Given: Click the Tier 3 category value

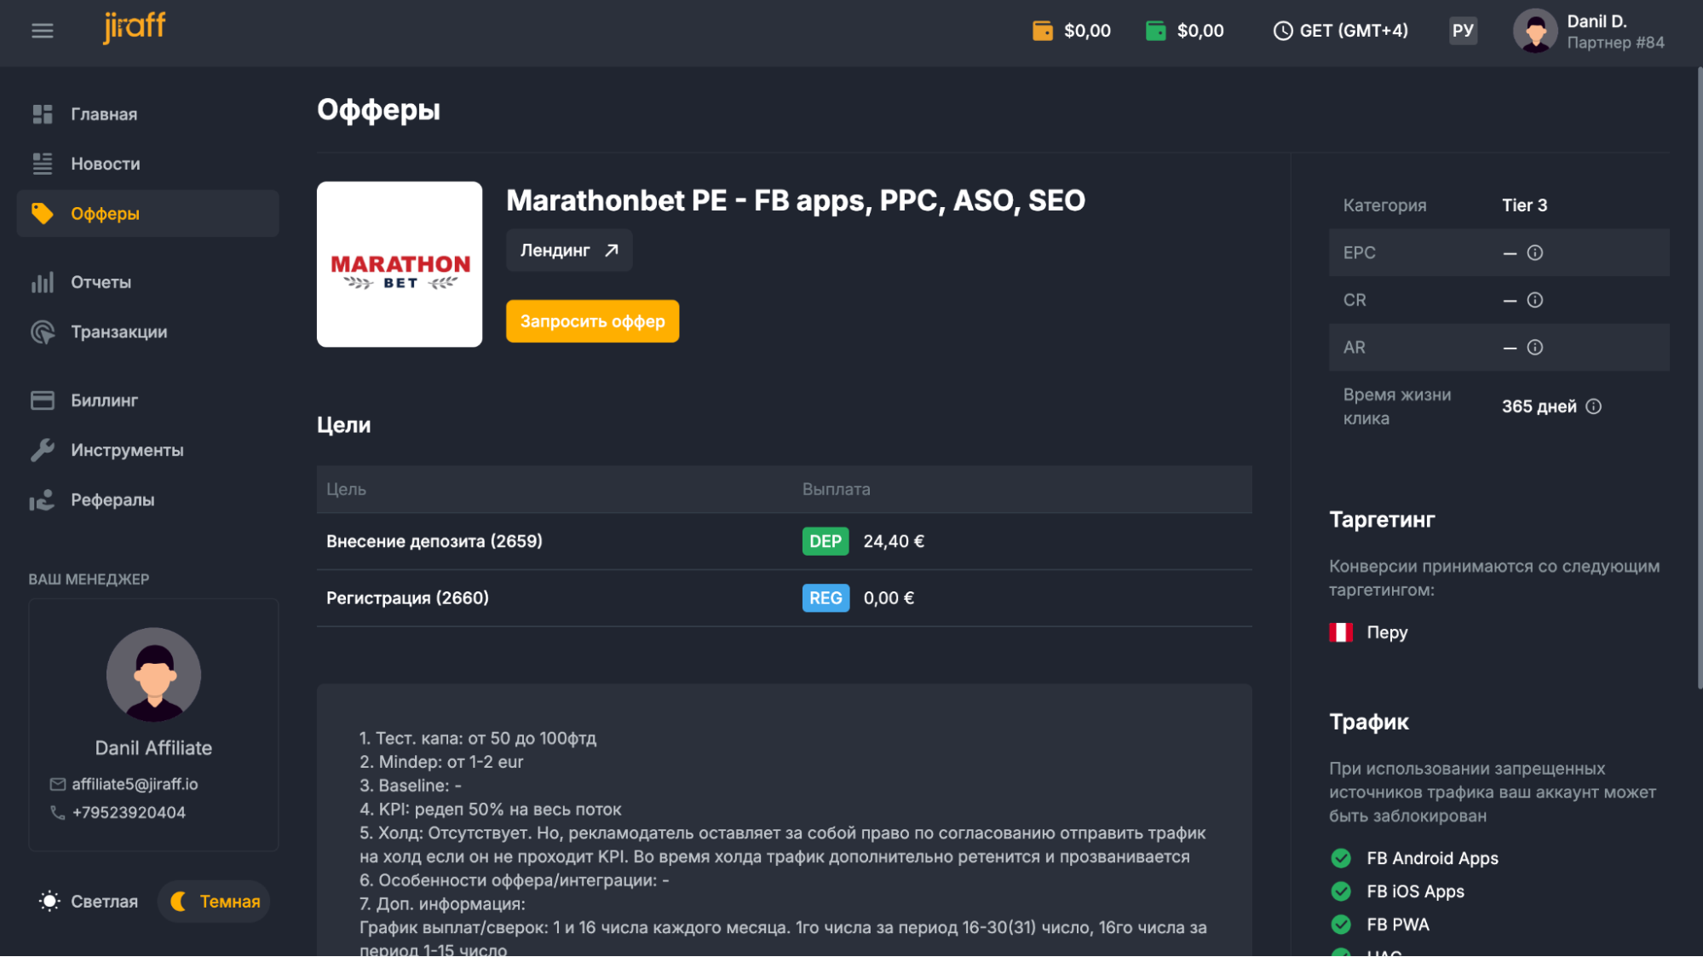Looking at the screenshot, I should [1525, 205].
